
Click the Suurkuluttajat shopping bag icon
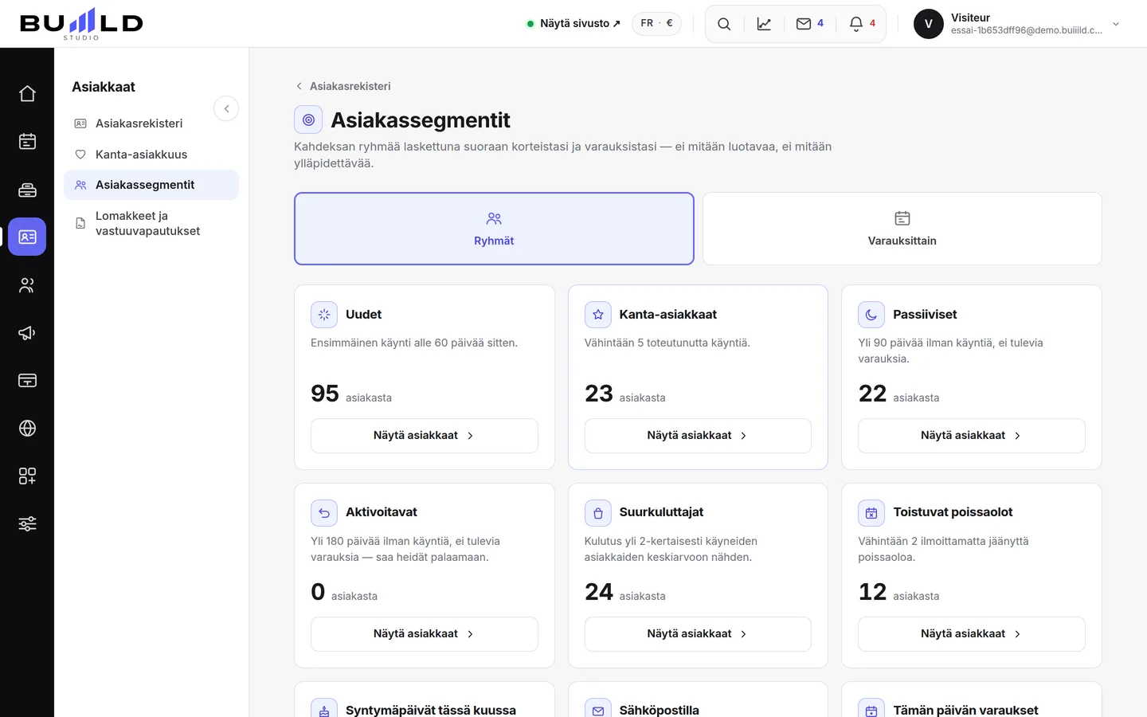pyautogui.click(x=598, y=513)
